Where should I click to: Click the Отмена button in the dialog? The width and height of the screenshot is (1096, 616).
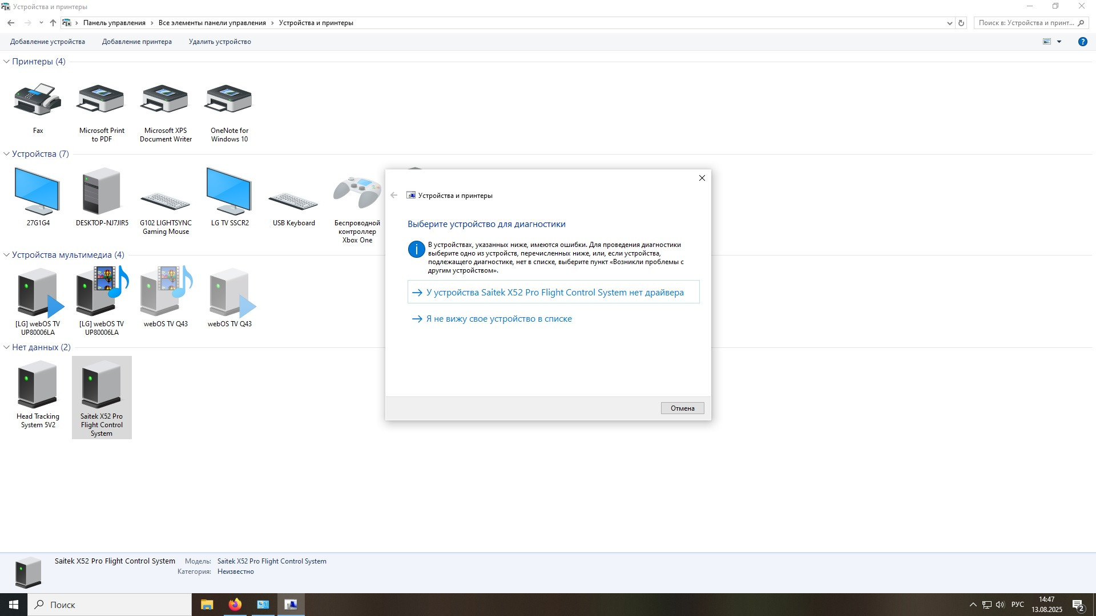click(682, 408)
